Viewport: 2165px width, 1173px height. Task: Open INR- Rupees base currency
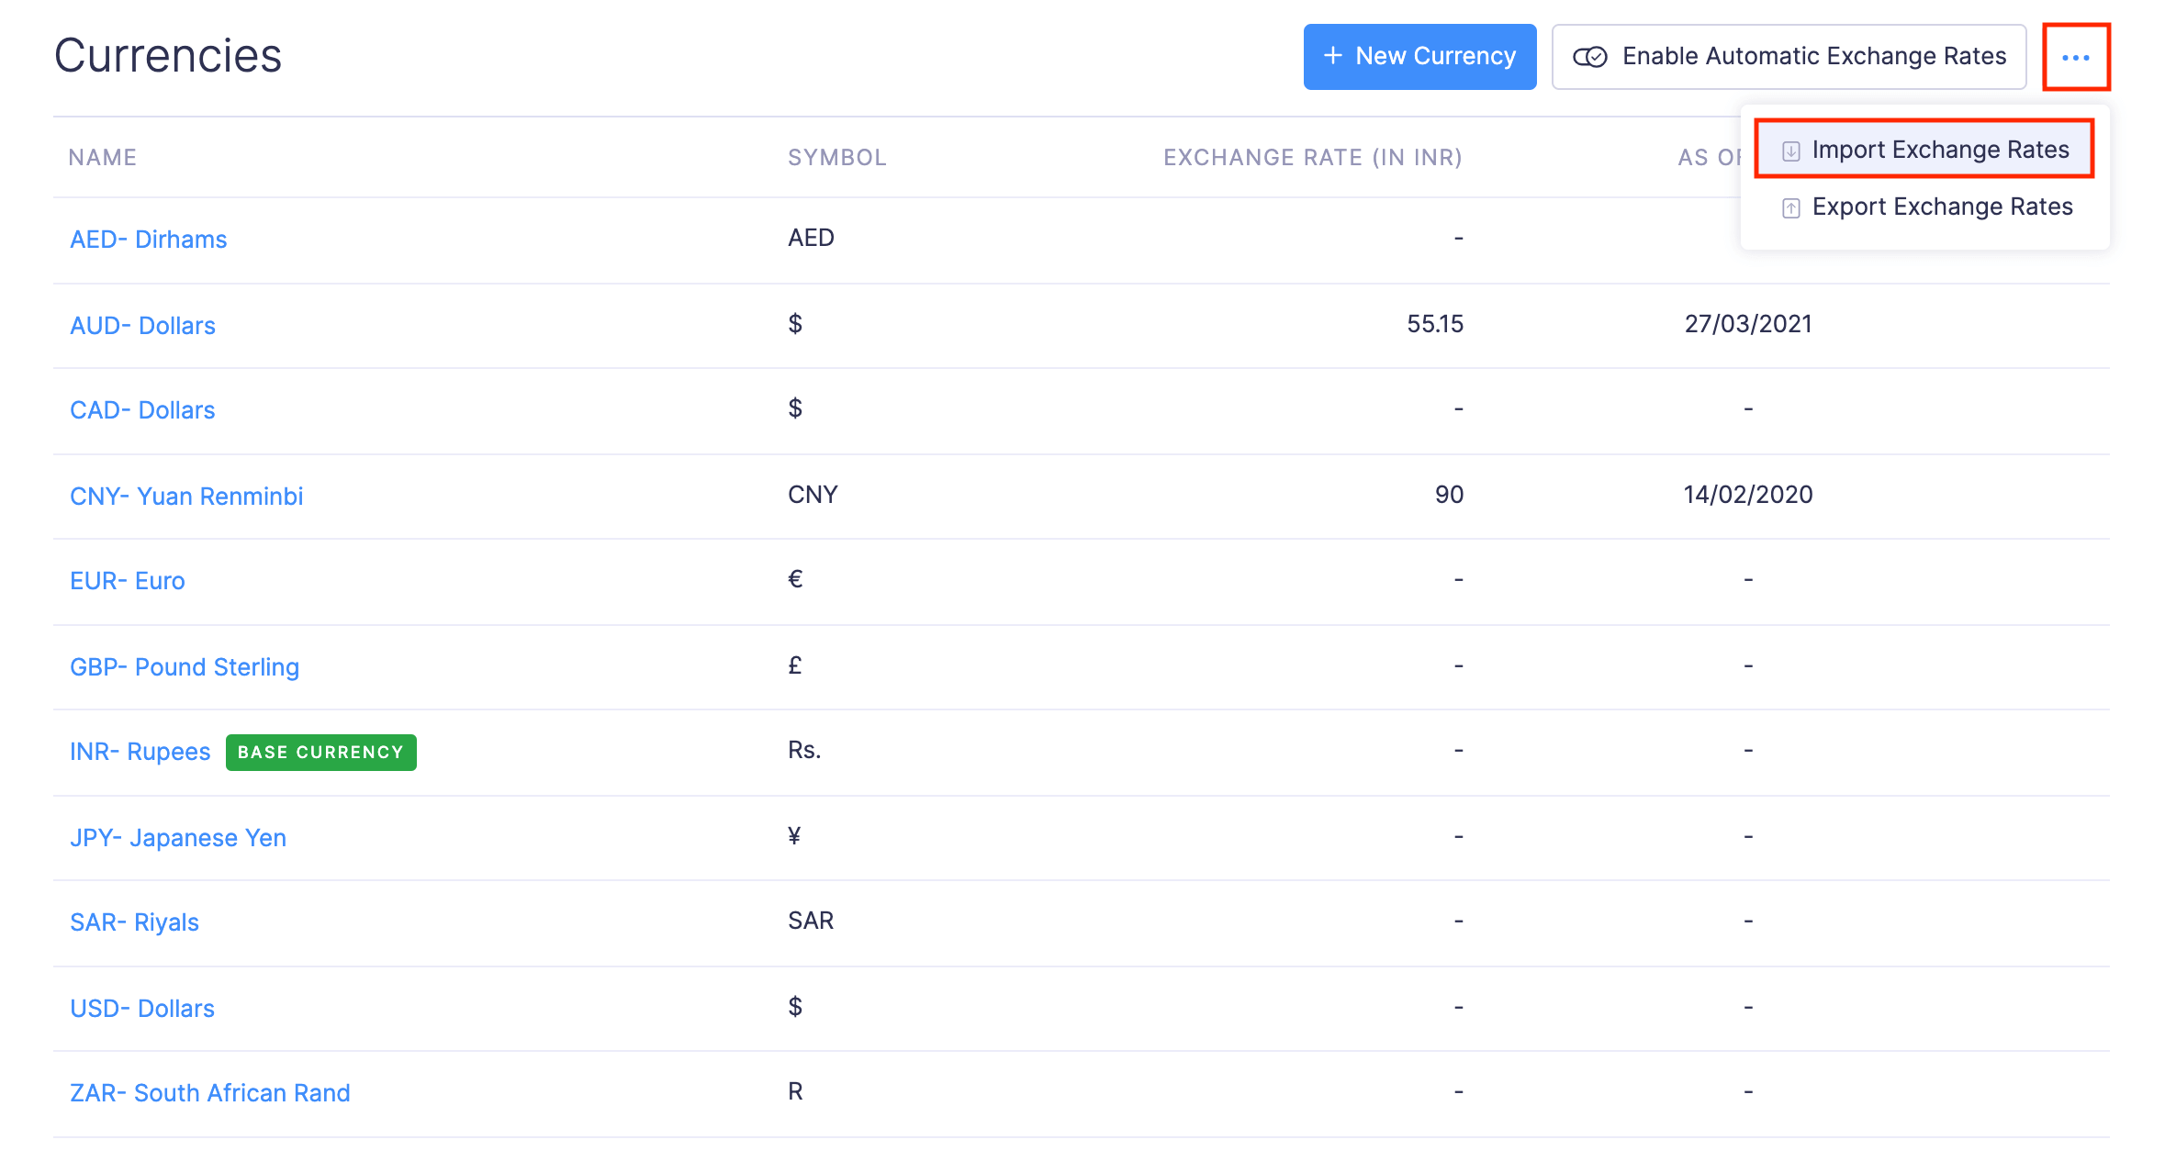tap(140, 752)
